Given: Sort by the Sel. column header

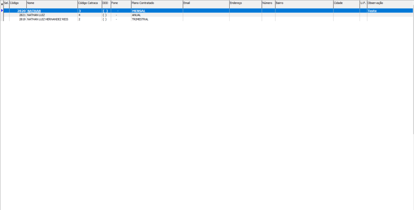Looking at the screenshot, I should [6, 4].
